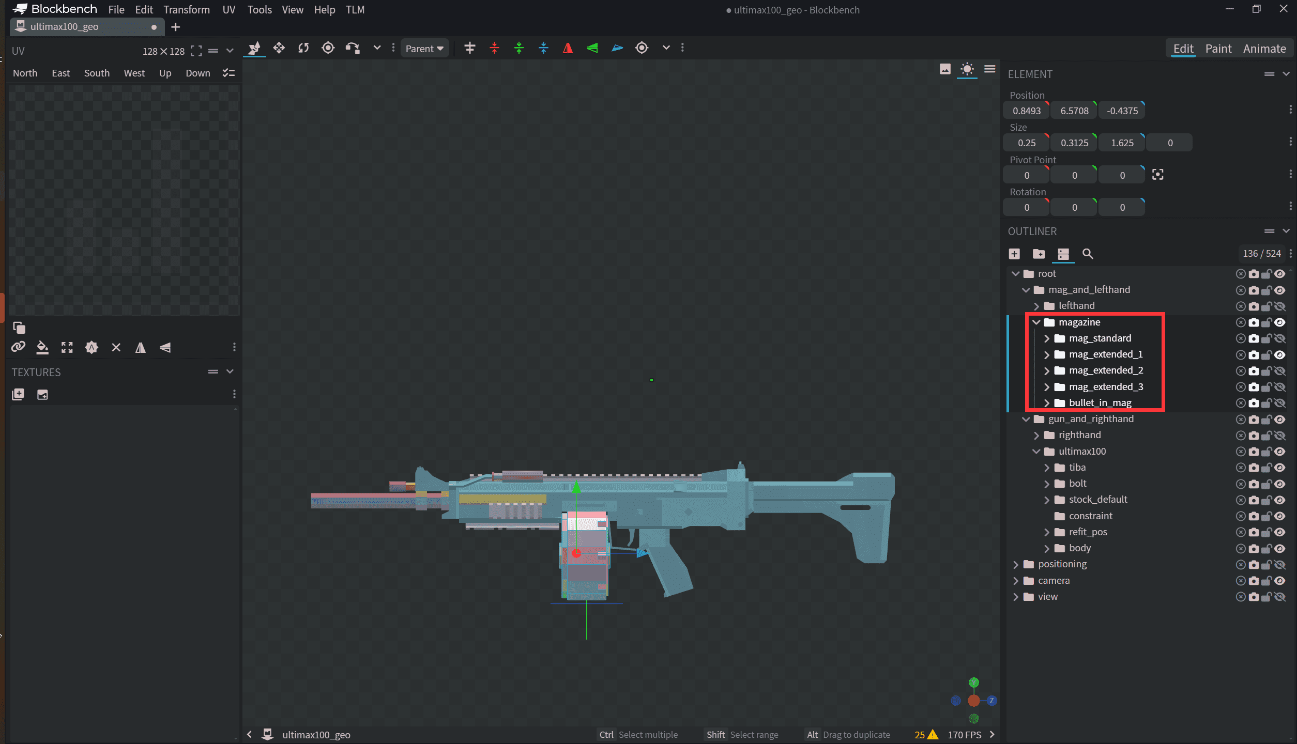The image size is (1297, 744).
Task: Click the Size Z value 1.625 field
Action: click(1122, 143)
